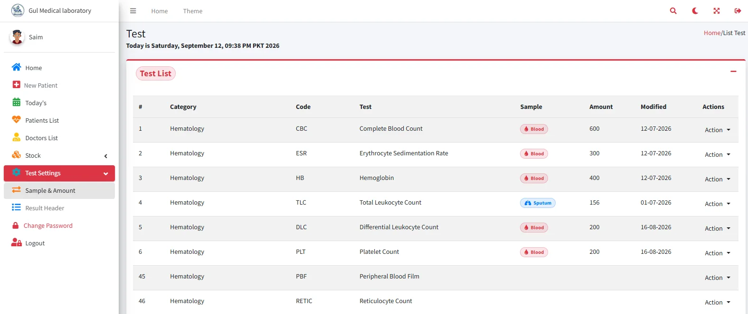
Task: Click the Sputum sample badge for TLC
Action: [x=538, y=203]
